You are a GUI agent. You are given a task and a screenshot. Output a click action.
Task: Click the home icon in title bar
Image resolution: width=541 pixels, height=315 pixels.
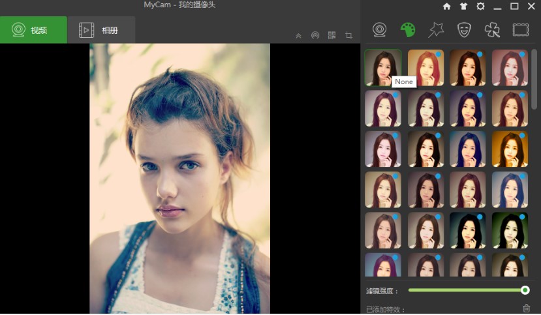[446, 6]
